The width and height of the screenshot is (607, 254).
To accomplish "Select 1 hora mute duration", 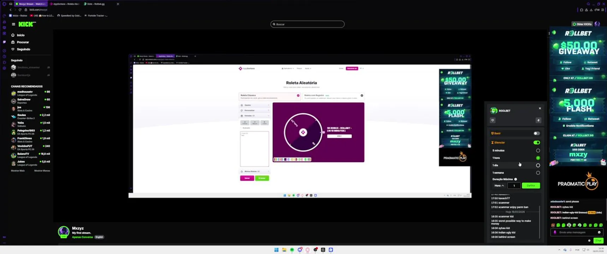I will tap(538, 158).
